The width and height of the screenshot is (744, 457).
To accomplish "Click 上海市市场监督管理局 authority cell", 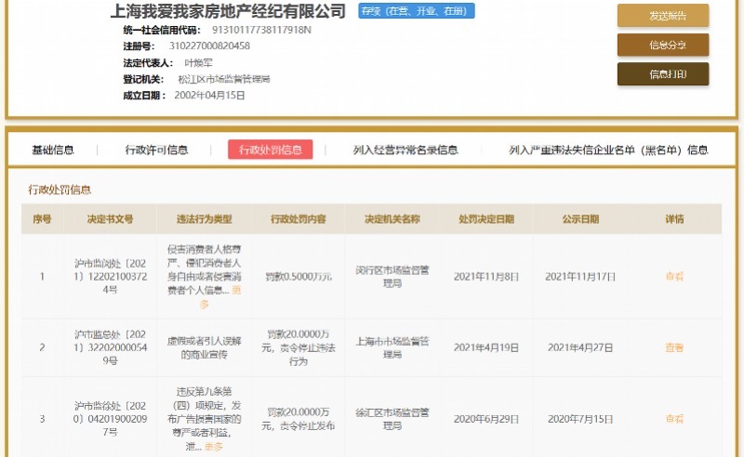I will click(x=392, y=347).
